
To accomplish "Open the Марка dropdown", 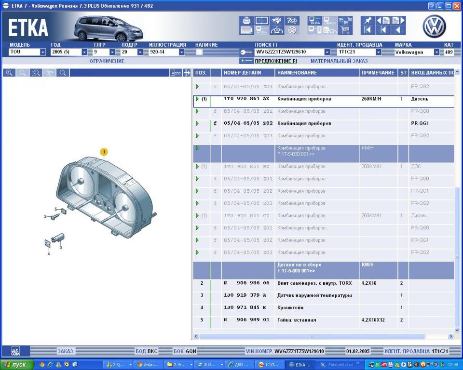I will point(437,52).
